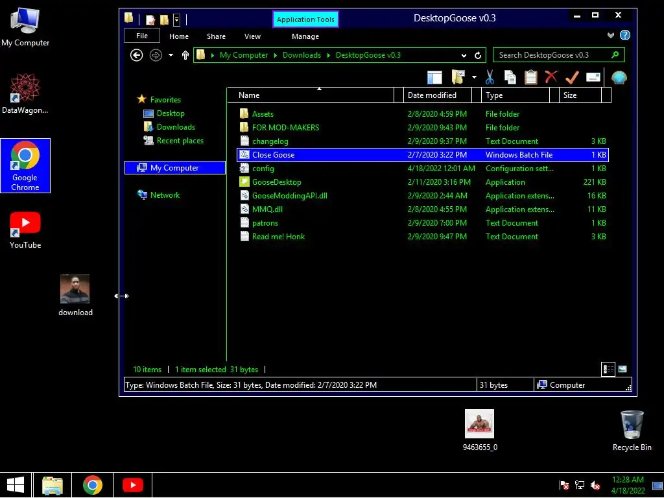Click the Google Chrome desktop shortcut
This screenshot has height=498, width=664.
(x=25, y=165)
